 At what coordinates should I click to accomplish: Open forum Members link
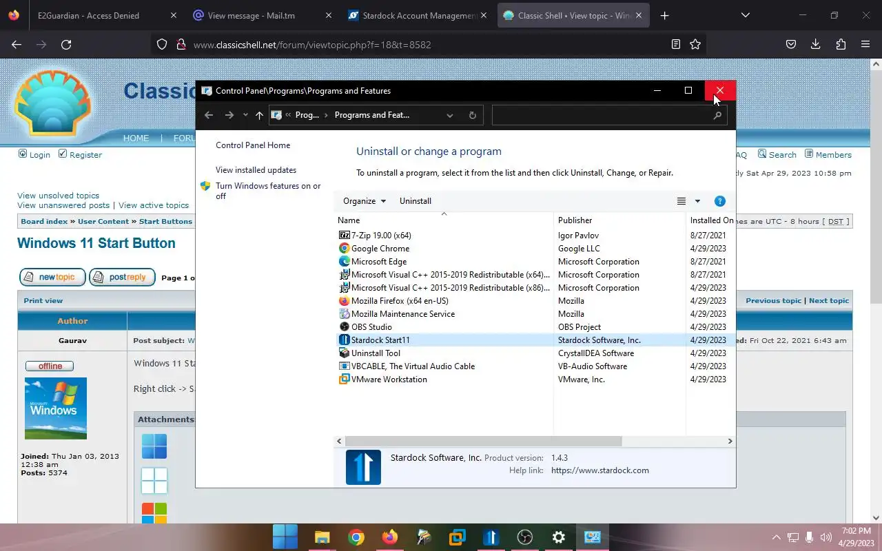click(x=833, y=155)
